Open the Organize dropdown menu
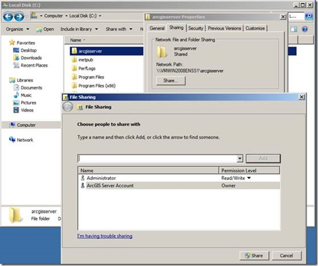The height and width of the screenshot is (266, 318). [17, 29]
